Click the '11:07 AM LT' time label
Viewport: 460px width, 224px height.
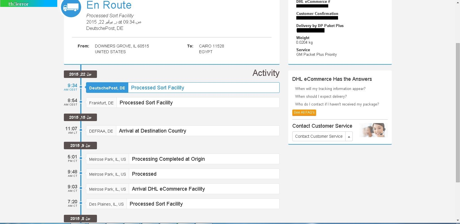[x=71, y=130]
